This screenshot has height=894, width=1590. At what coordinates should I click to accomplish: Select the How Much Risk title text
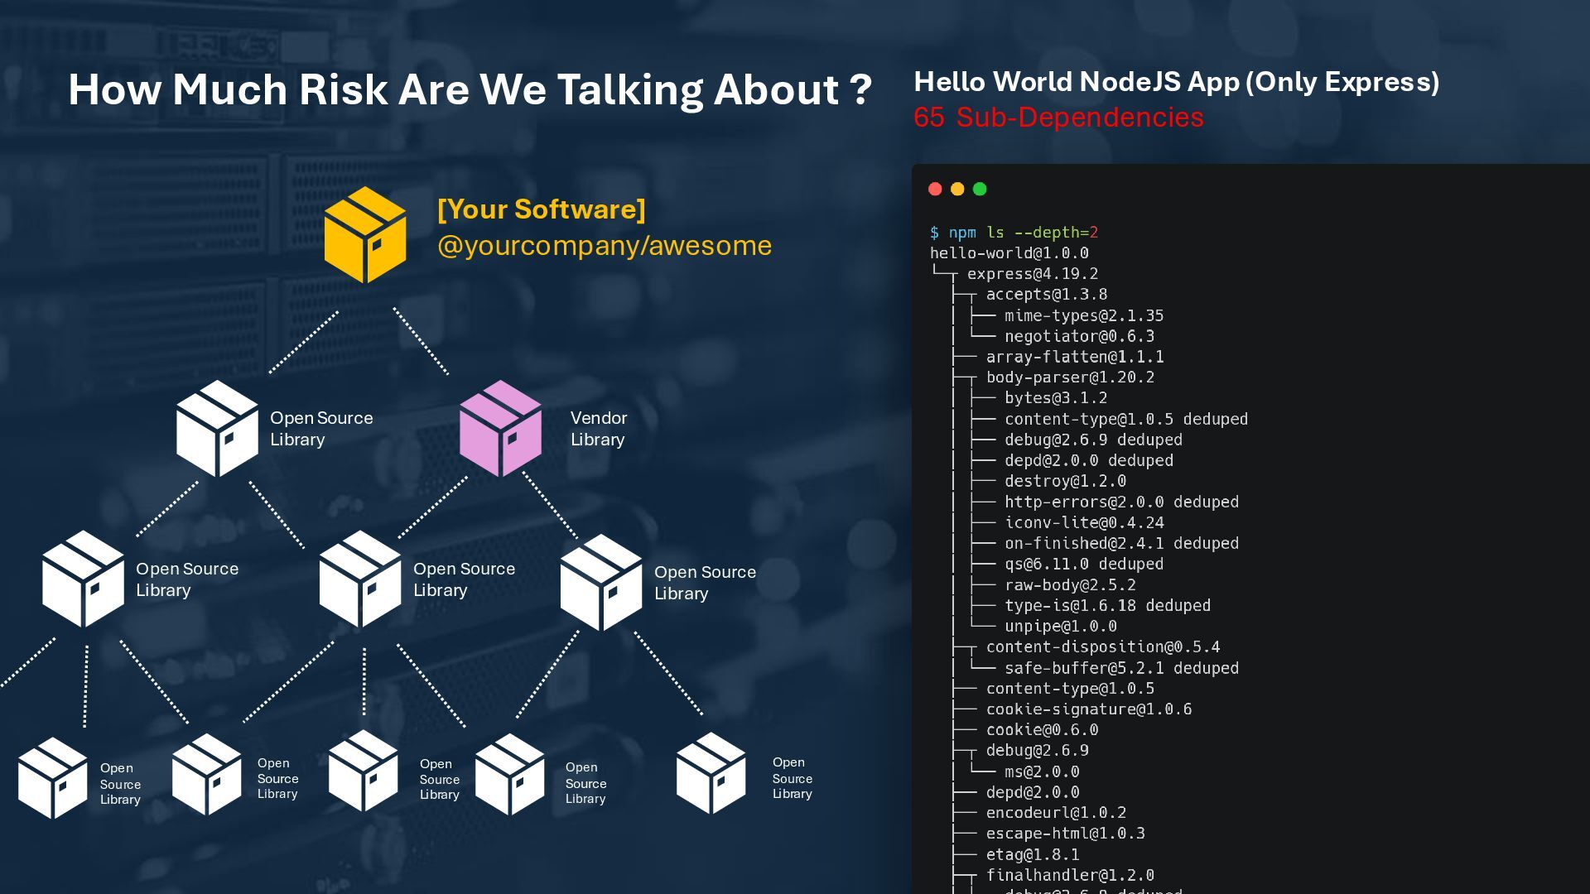pyautogui.click(x=470, y=89)
